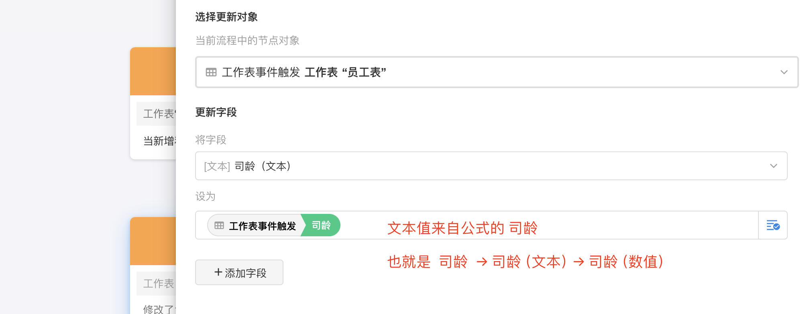Click the 选择更新对象 section heading
This screenshot has height=314, width=807.
click(226, 17)
